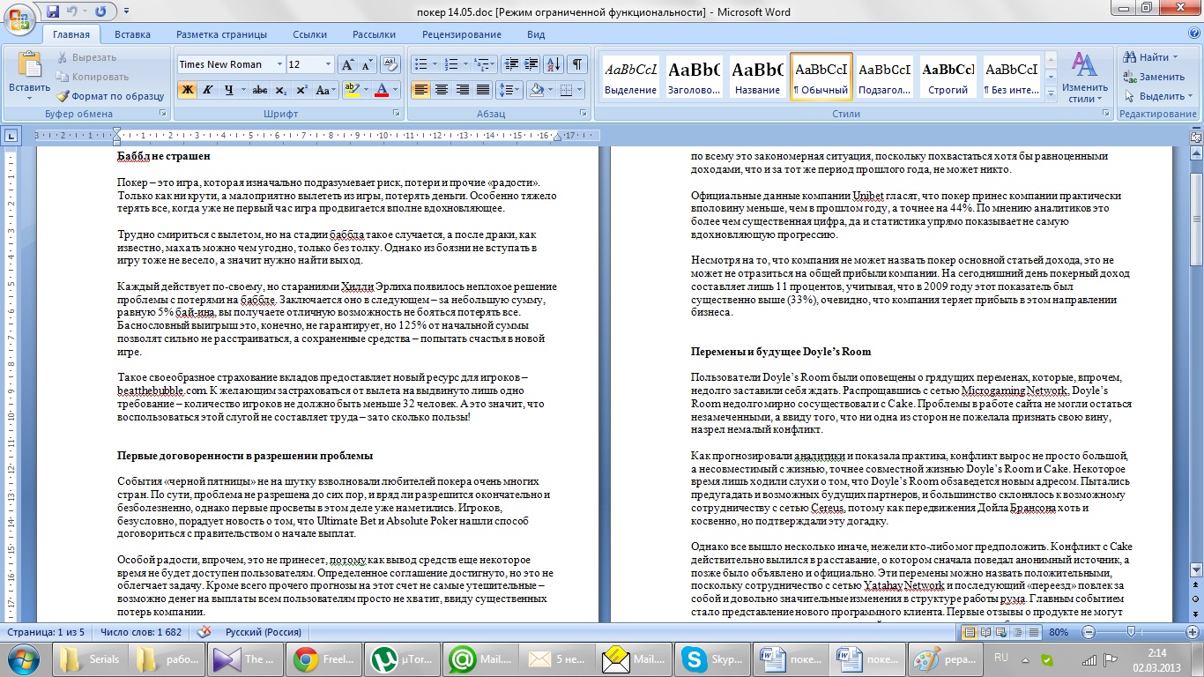Viewport: 1204px width, 677px height.
Task: Switch to the Вставка tab
Action: pos(132,35)
